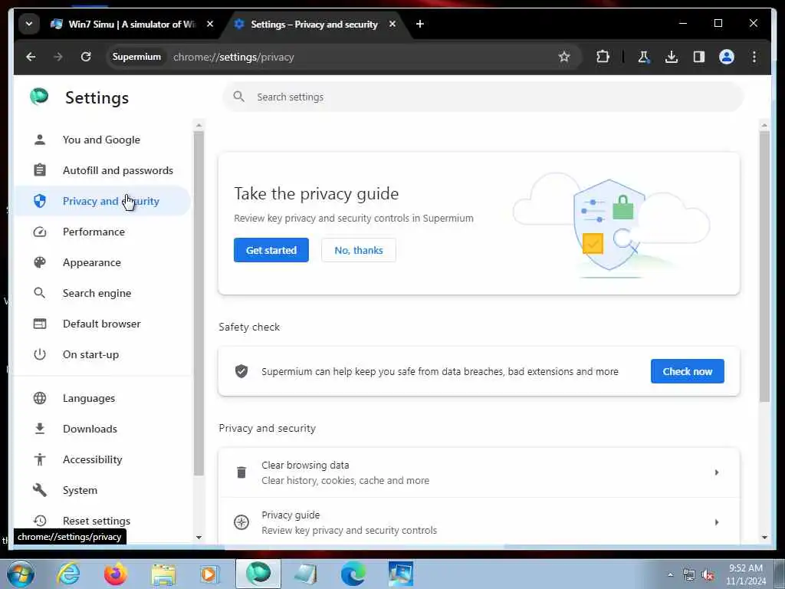Click the search magnifier icon in settings
Screen dimensions: 785x589
239,97
